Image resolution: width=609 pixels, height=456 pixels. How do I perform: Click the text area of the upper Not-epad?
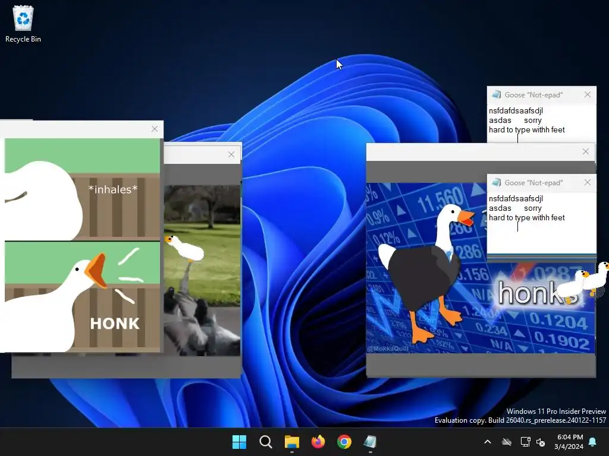(541, 123)
